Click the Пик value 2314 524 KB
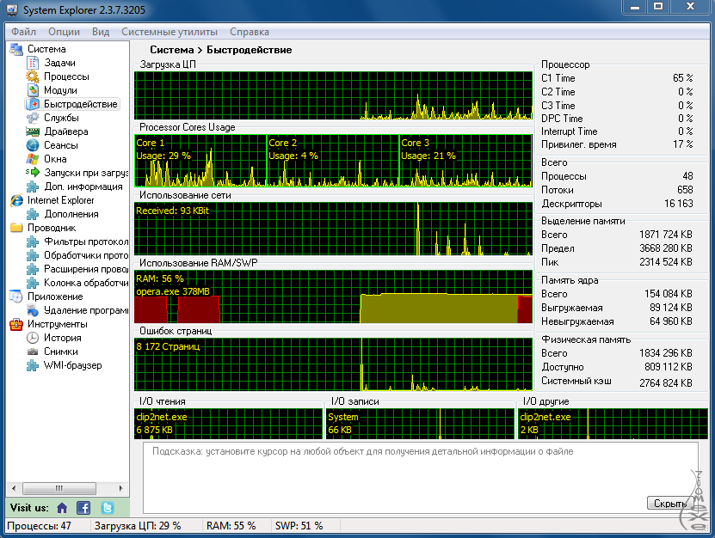The width and height of the screenshot is (715, 538). point(666,262)
